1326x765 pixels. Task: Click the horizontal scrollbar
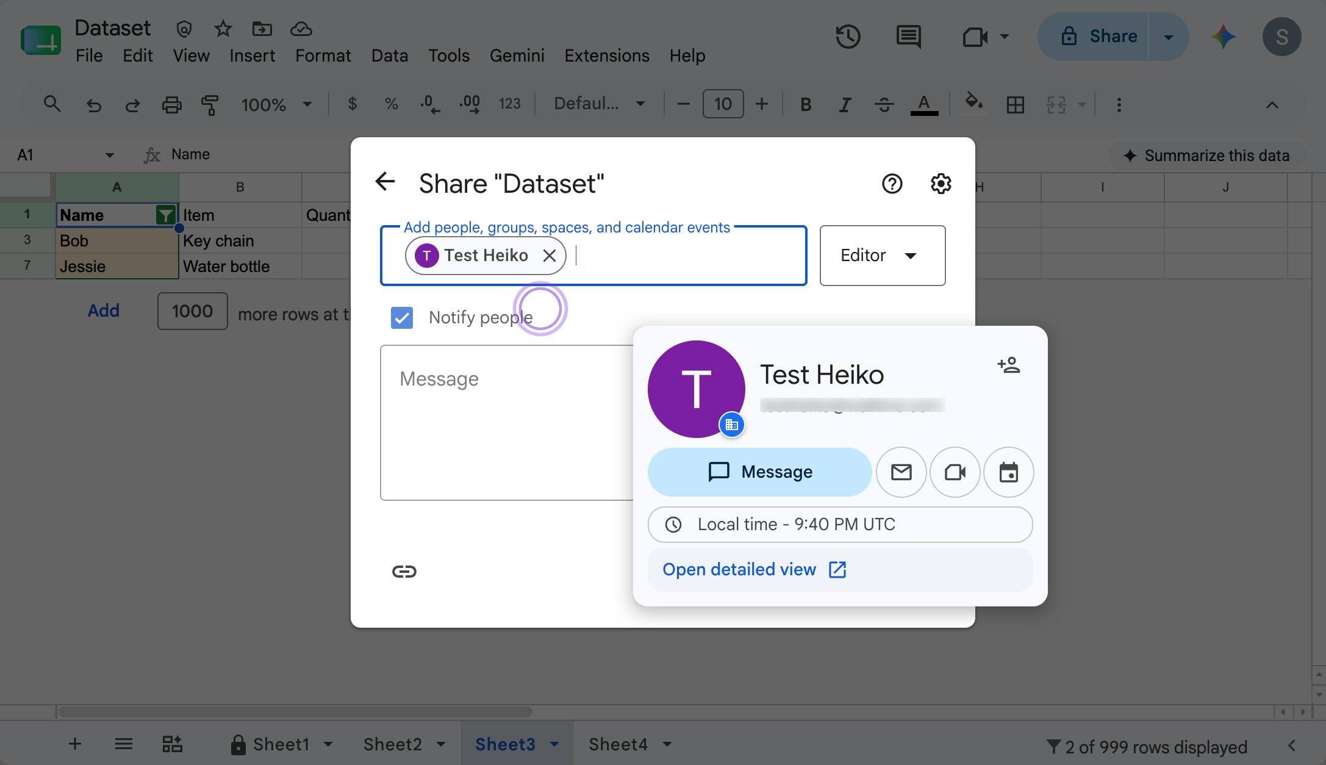(295, 711)
